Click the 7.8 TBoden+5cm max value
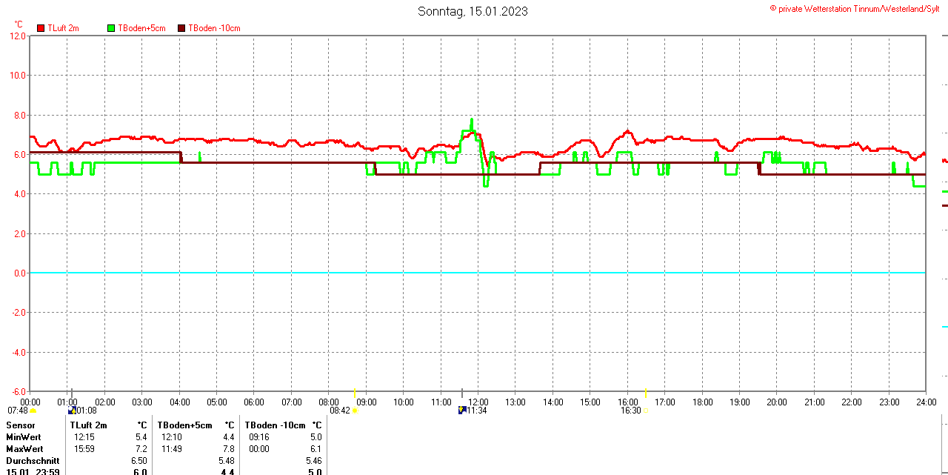The width and height of the screenshot is (948, 475). [229, 449]
